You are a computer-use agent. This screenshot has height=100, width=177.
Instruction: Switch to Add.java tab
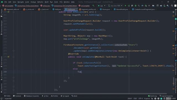58,9
